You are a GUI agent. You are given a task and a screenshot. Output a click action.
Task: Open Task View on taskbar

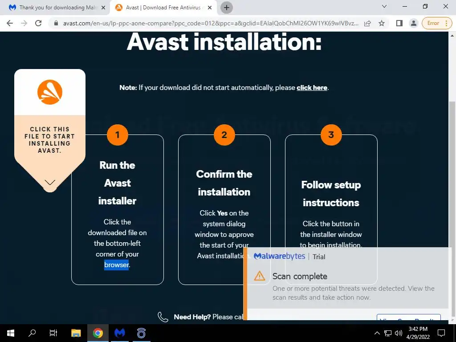point(53,333)
